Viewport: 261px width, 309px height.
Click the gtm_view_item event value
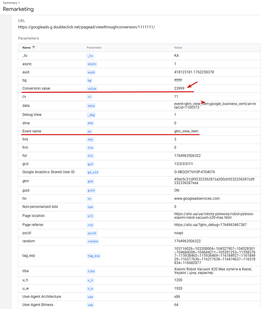[x=186, y=131]
